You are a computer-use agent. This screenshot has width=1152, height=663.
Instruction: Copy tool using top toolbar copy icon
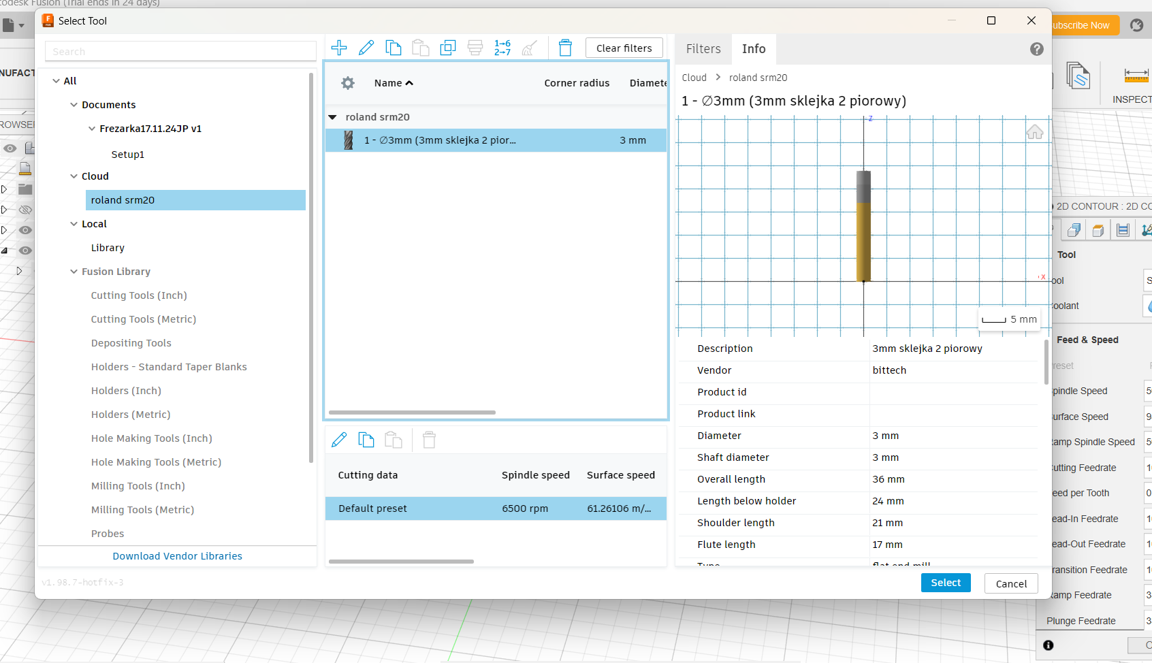(394, 48)
